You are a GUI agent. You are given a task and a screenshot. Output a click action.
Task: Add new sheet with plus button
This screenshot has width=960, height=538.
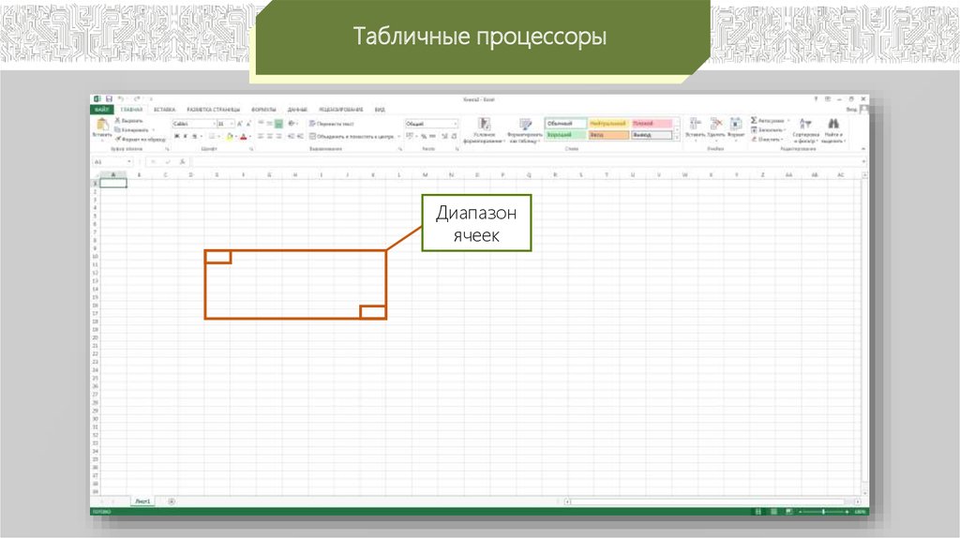click(172, 501)
